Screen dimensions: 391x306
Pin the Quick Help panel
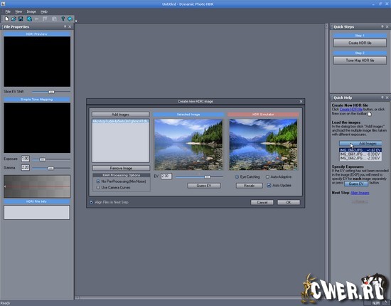(382, 97)
